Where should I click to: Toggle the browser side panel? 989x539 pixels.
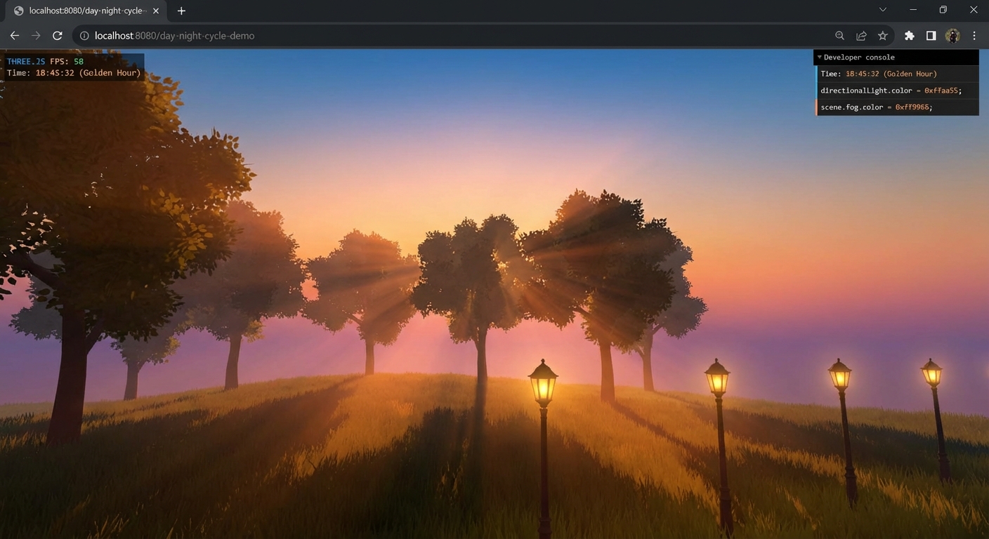coord(931,36)
